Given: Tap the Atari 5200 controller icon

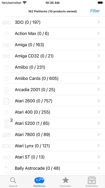Looking at the screenshot, I should (6, 124).
